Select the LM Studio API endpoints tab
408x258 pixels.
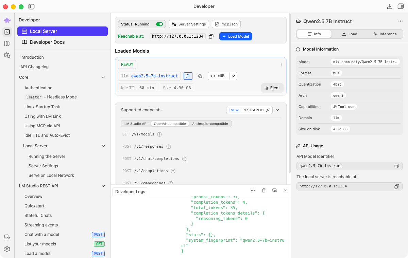coord(136,124)
